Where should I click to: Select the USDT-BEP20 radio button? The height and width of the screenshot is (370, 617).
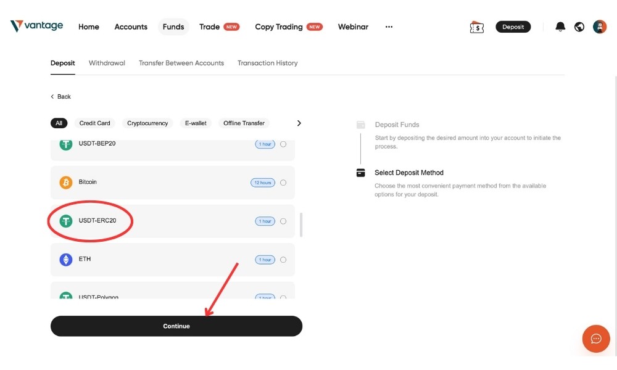pyautogui.click(x=283, y=144)
